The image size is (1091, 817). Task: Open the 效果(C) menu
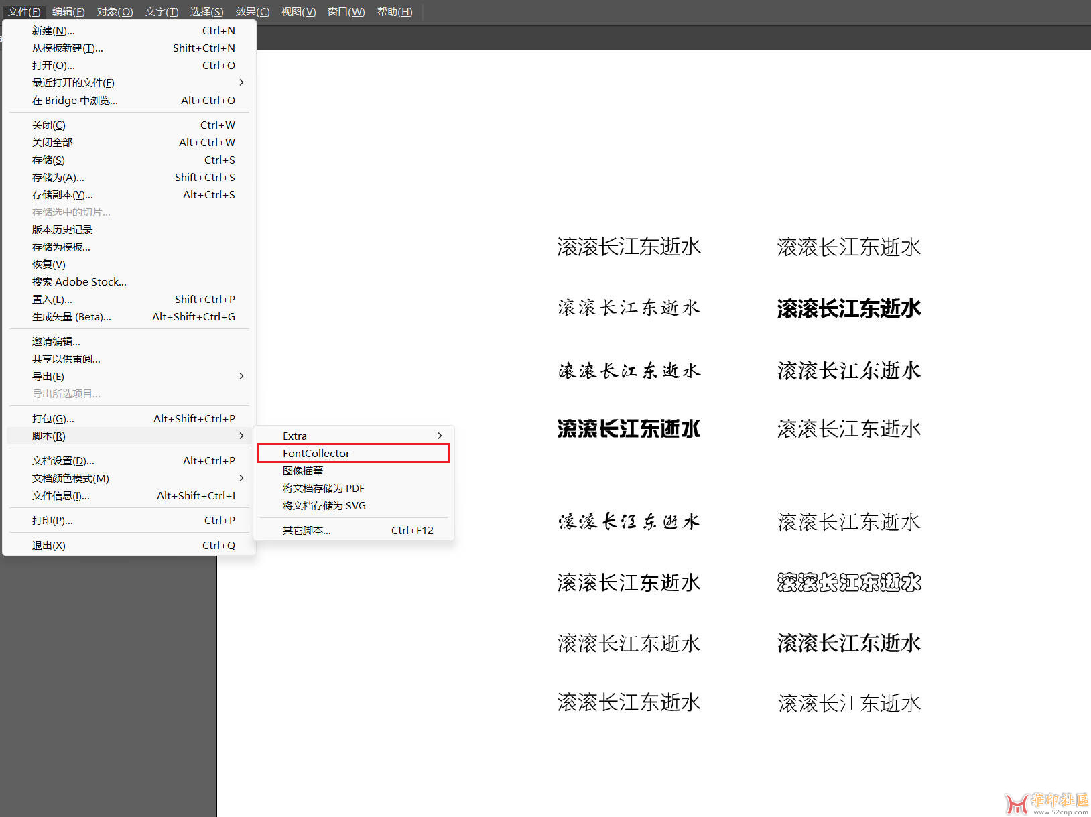(253, 12)
